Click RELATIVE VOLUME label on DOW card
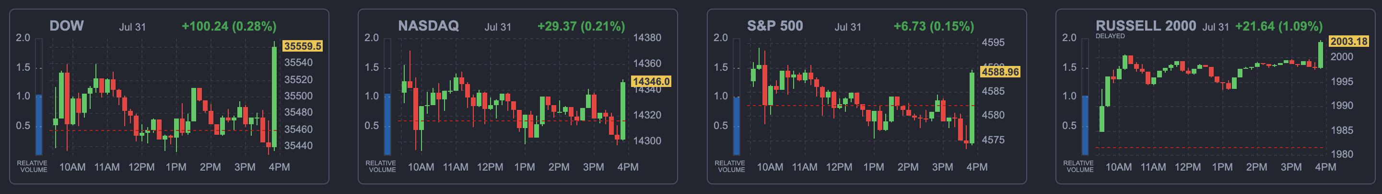Viewport: 1382px width, 194px height. 32,166
